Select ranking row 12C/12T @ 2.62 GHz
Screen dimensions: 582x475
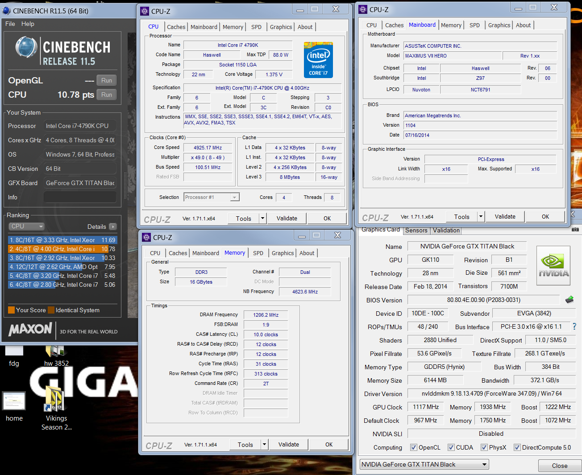pyautogui.click(x=62, y=267)
